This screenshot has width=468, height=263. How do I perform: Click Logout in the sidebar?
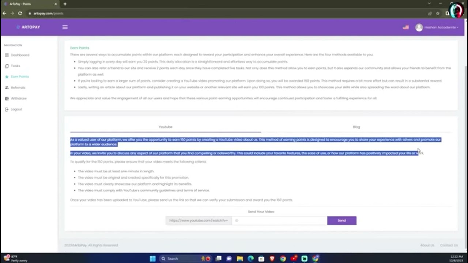point(16,109)
